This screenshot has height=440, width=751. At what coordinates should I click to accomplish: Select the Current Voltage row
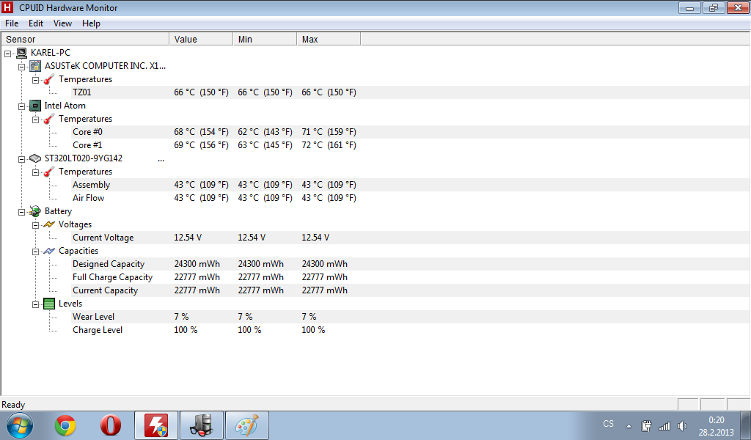pos(411,238)
